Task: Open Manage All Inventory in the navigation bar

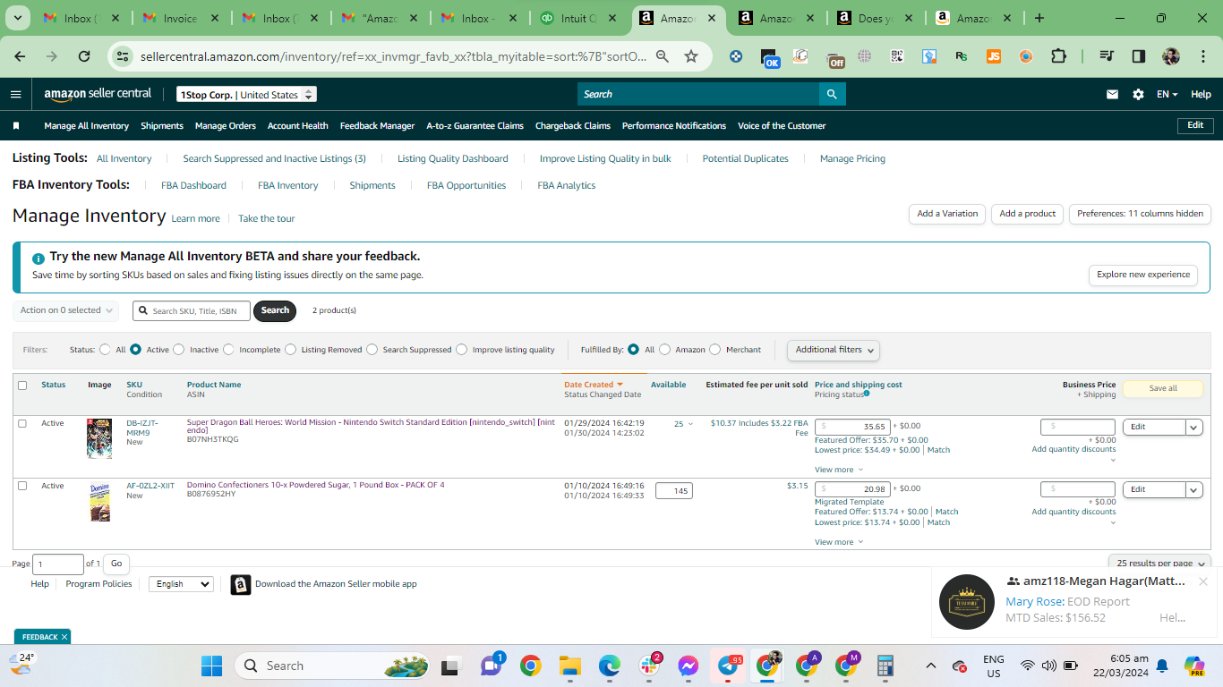Action: click(87, 126)
